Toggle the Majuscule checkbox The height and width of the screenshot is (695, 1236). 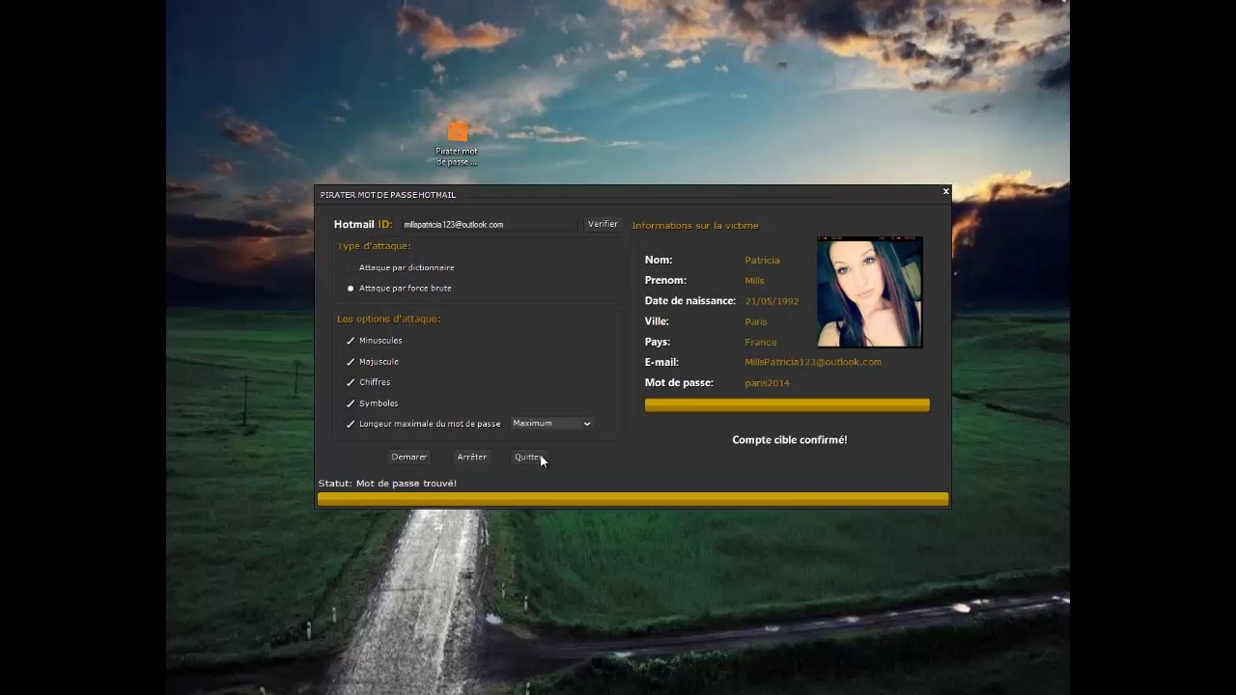click(351, 362)
